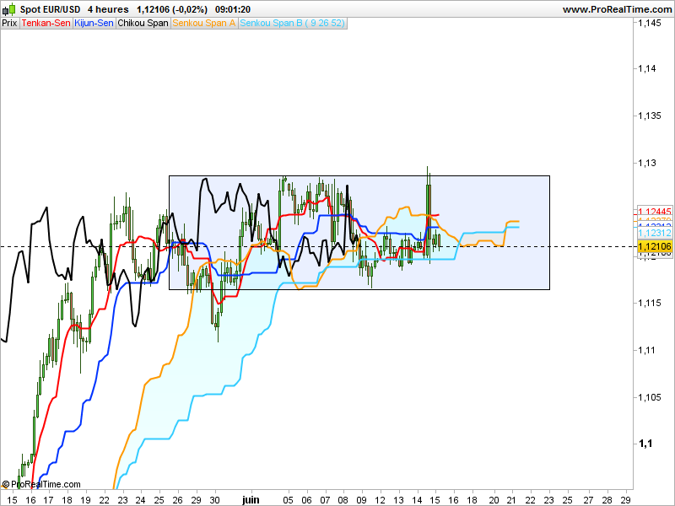The width and height of the screenshot is (675, 506).
Task: Click the 1,115 price axis label
Action: 650,303
